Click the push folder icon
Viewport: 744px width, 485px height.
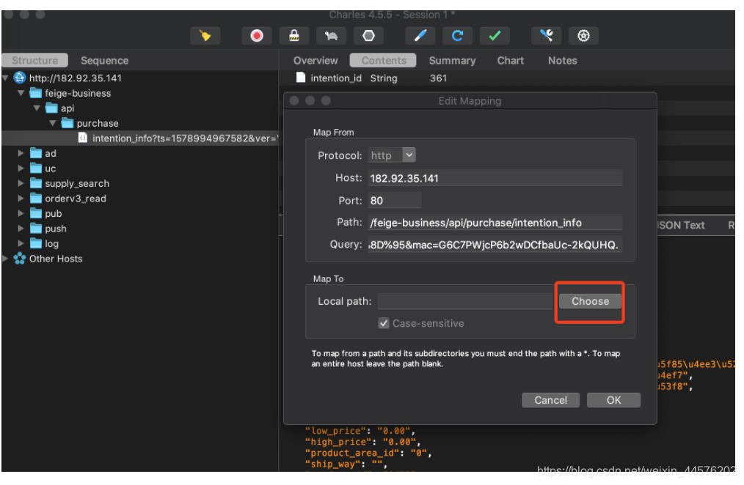coord(36,229)
